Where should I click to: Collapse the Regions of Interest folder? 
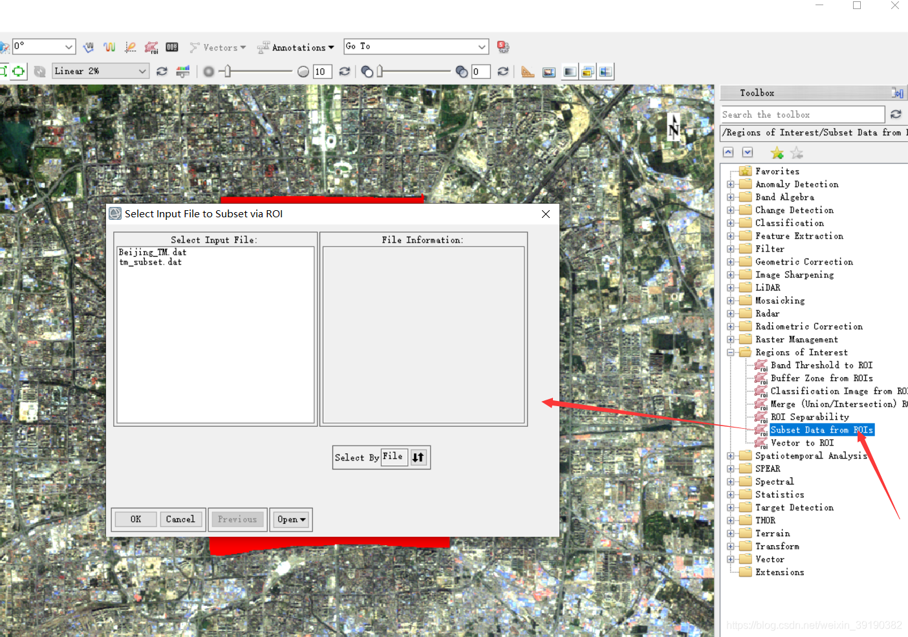tap(730, 352)
